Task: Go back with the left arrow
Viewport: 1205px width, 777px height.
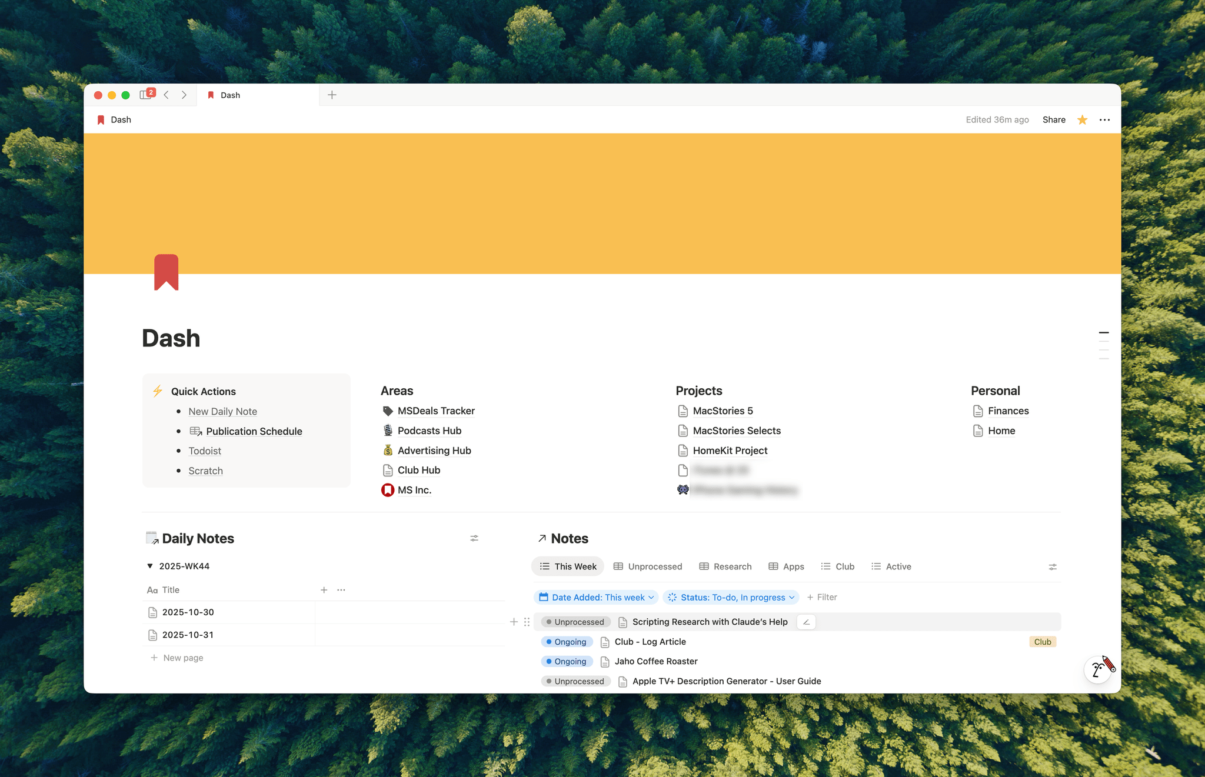Action: click(x=167, y=95)
